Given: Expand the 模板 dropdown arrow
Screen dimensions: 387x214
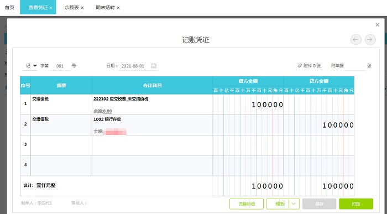Looking at the screenshot, I should point(294,204).
